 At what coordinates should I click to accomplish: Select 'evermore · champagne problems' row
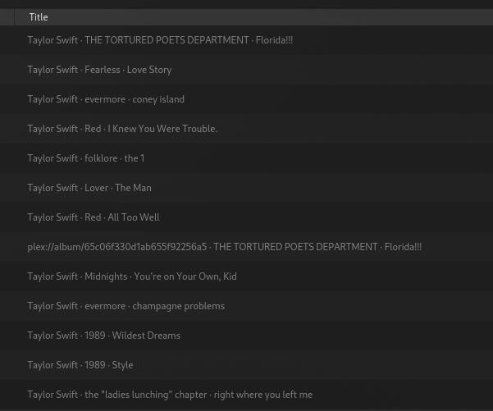click(246, 306)
